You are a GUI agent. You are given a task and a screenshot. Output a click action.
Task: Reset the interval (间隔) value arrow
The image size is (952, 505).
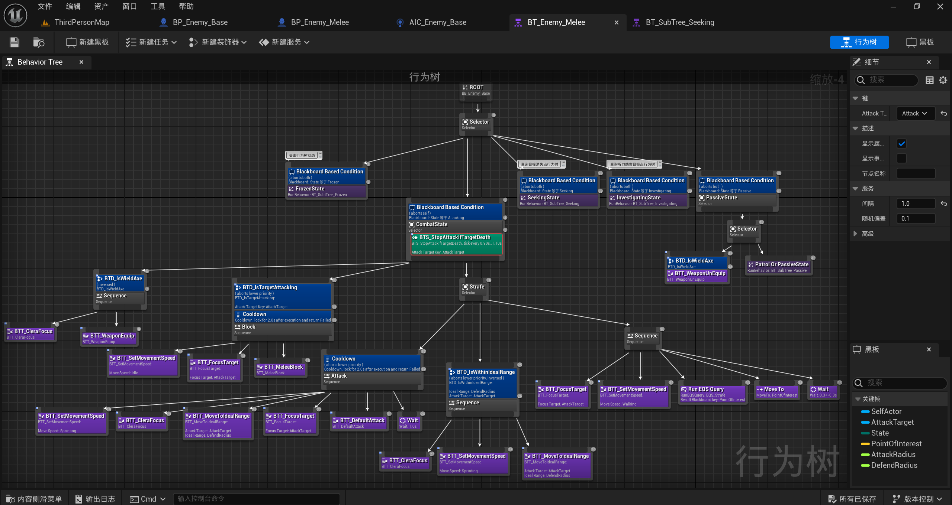coord(943,203)
